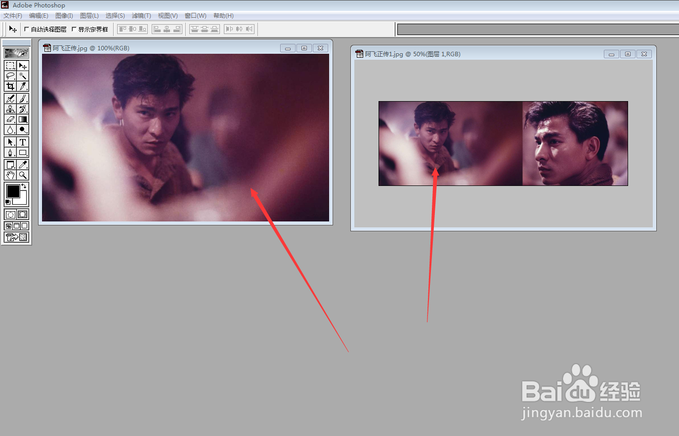Click Distribute Left Edges button

pyautogui.click(x=229, y=29)
